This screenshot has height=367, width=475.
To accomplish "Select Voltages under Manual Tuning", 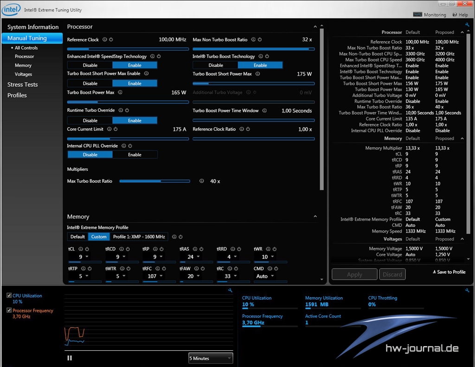I will tap(23, 74).
